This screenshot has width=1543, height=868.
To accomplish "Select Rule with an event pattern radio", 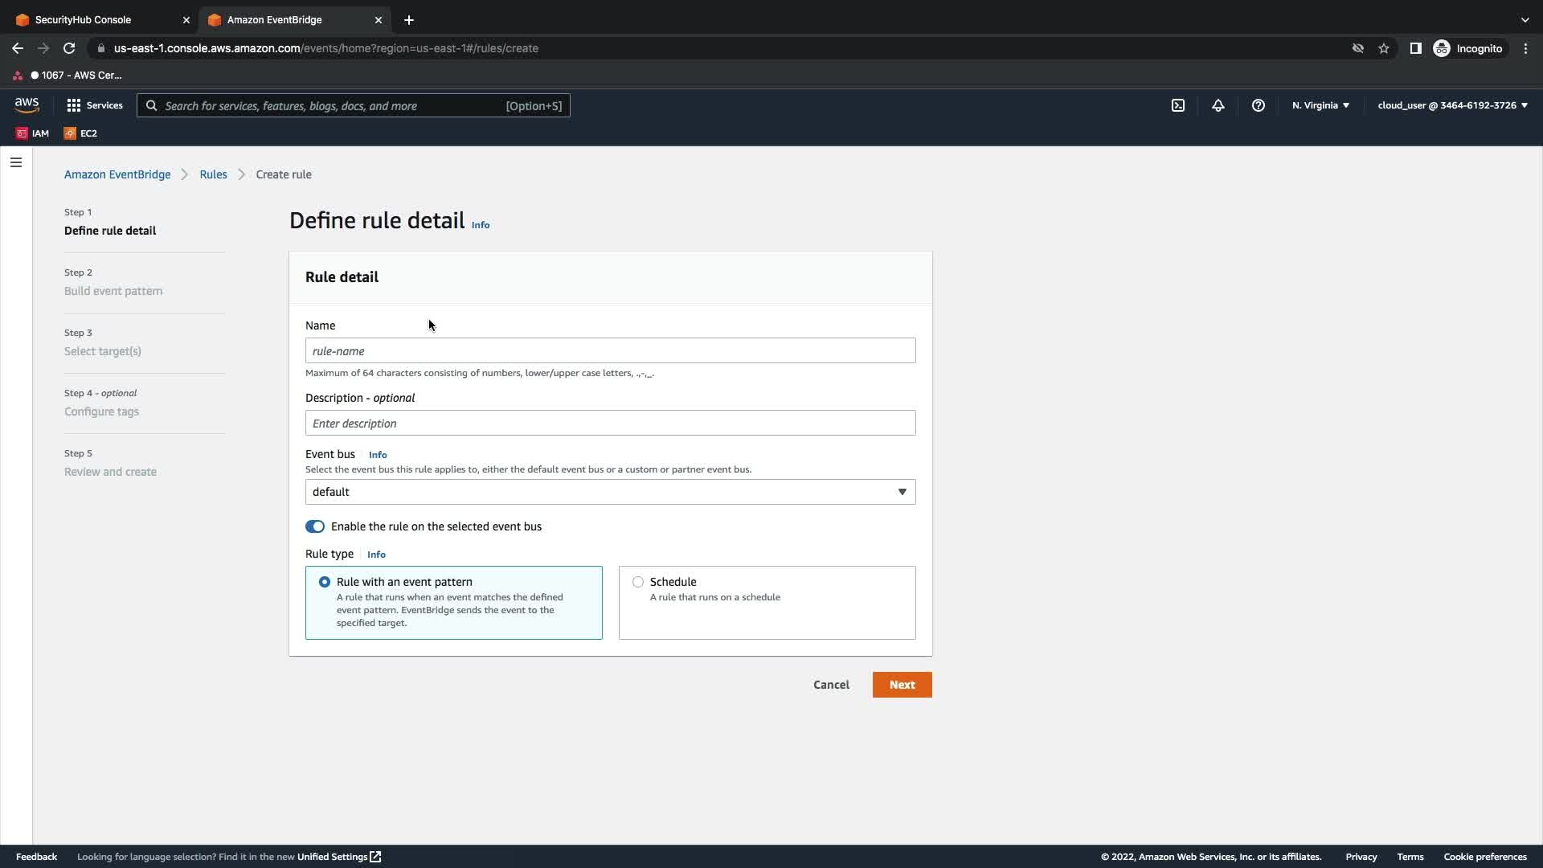I will click(325, 582).
